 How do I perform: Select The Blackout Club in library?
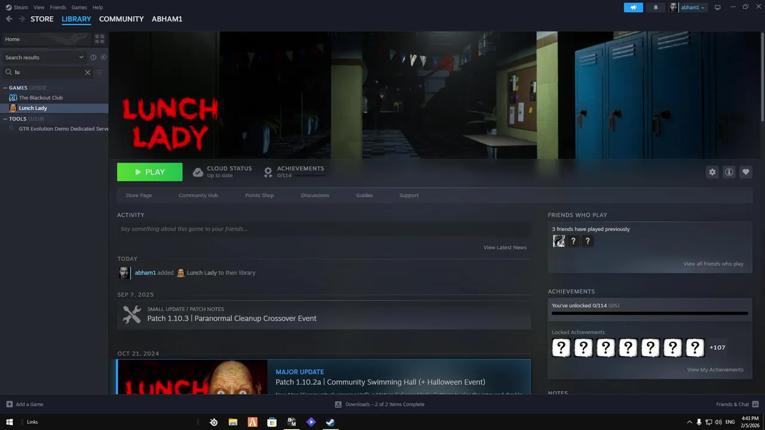point(41,98)
